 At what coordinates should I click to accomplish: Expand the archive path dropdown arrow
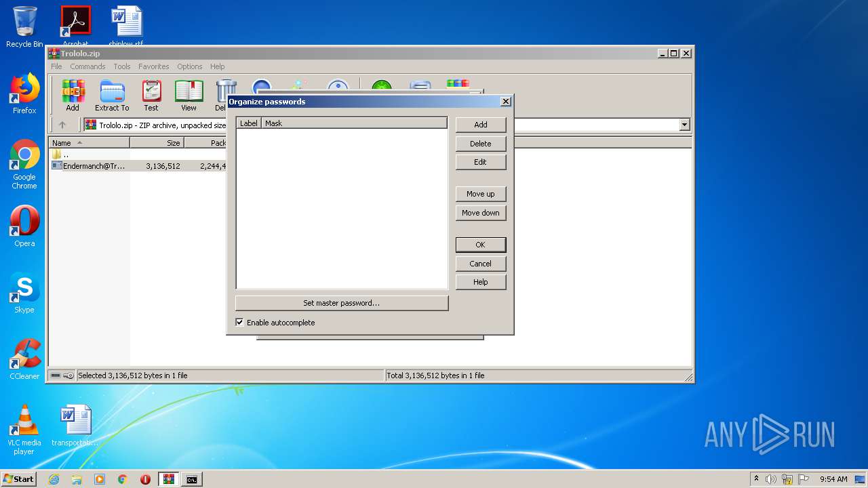click(684, 125)
